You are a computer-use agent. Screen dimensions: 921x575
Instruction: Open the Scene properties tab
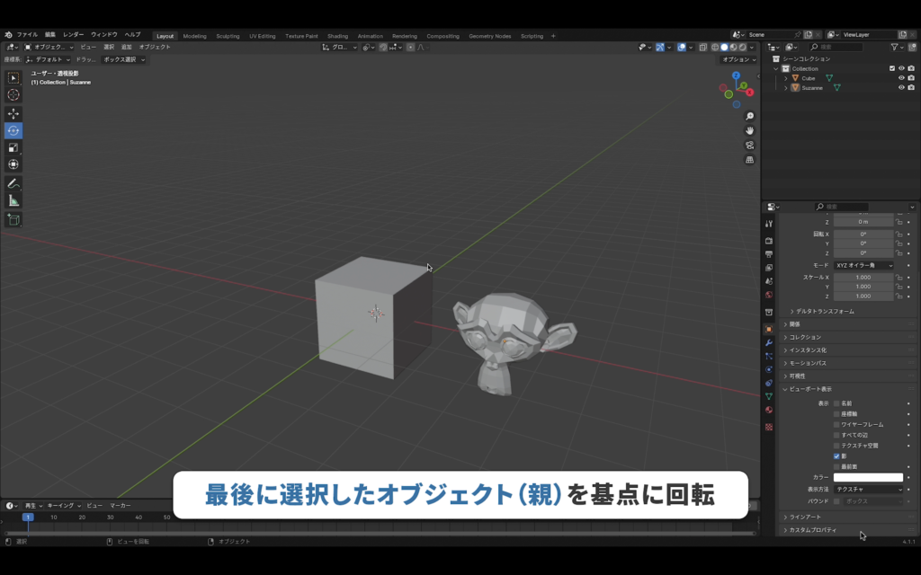769,281
